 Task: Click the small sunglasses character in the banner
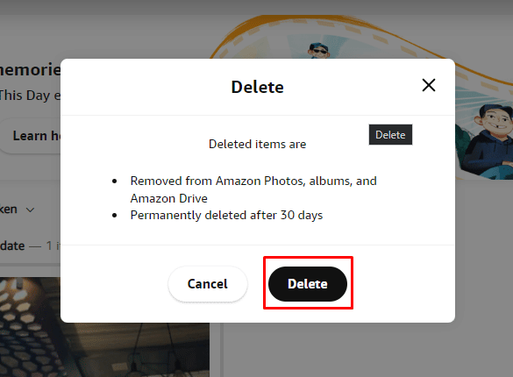(x=318, y=51)
